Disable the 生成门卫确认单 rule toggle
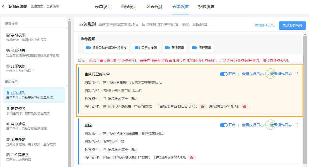 224,74
